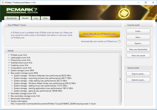Expand Secondary storage score row
This screenshot has width=157, height=110.
click(9, 93)
